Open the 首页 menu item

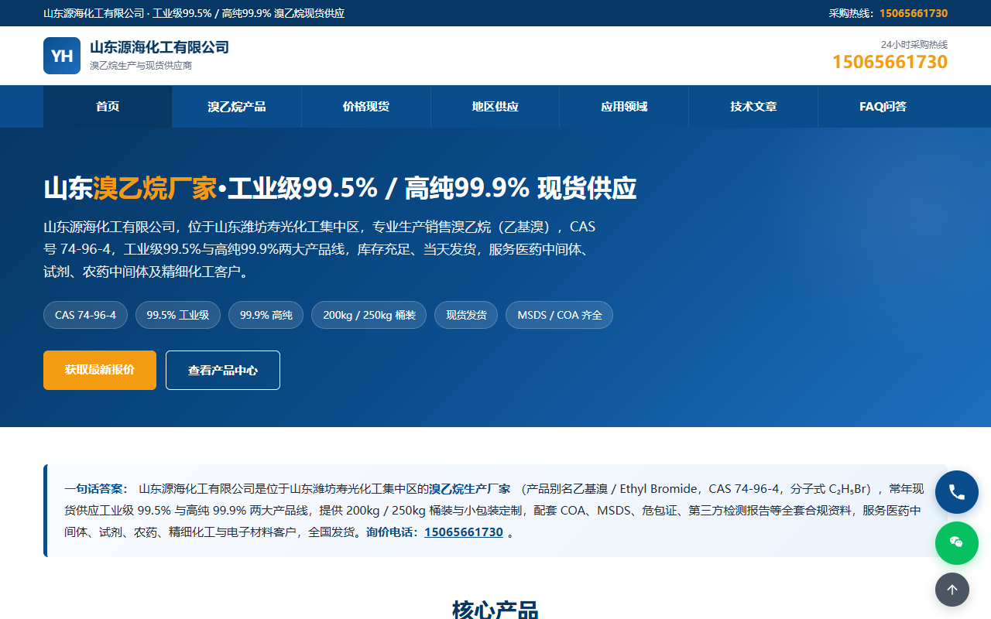tap(108, 107)
